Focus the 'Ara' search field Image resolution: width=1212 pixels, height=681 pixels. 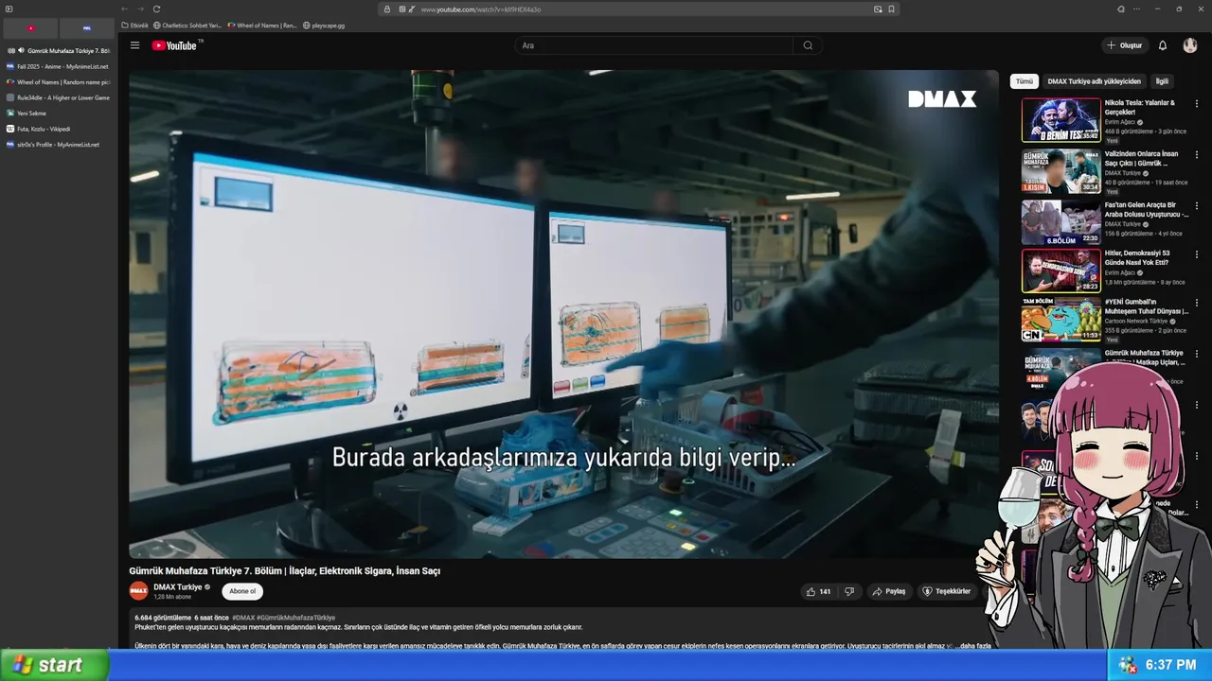coord(653,45)
